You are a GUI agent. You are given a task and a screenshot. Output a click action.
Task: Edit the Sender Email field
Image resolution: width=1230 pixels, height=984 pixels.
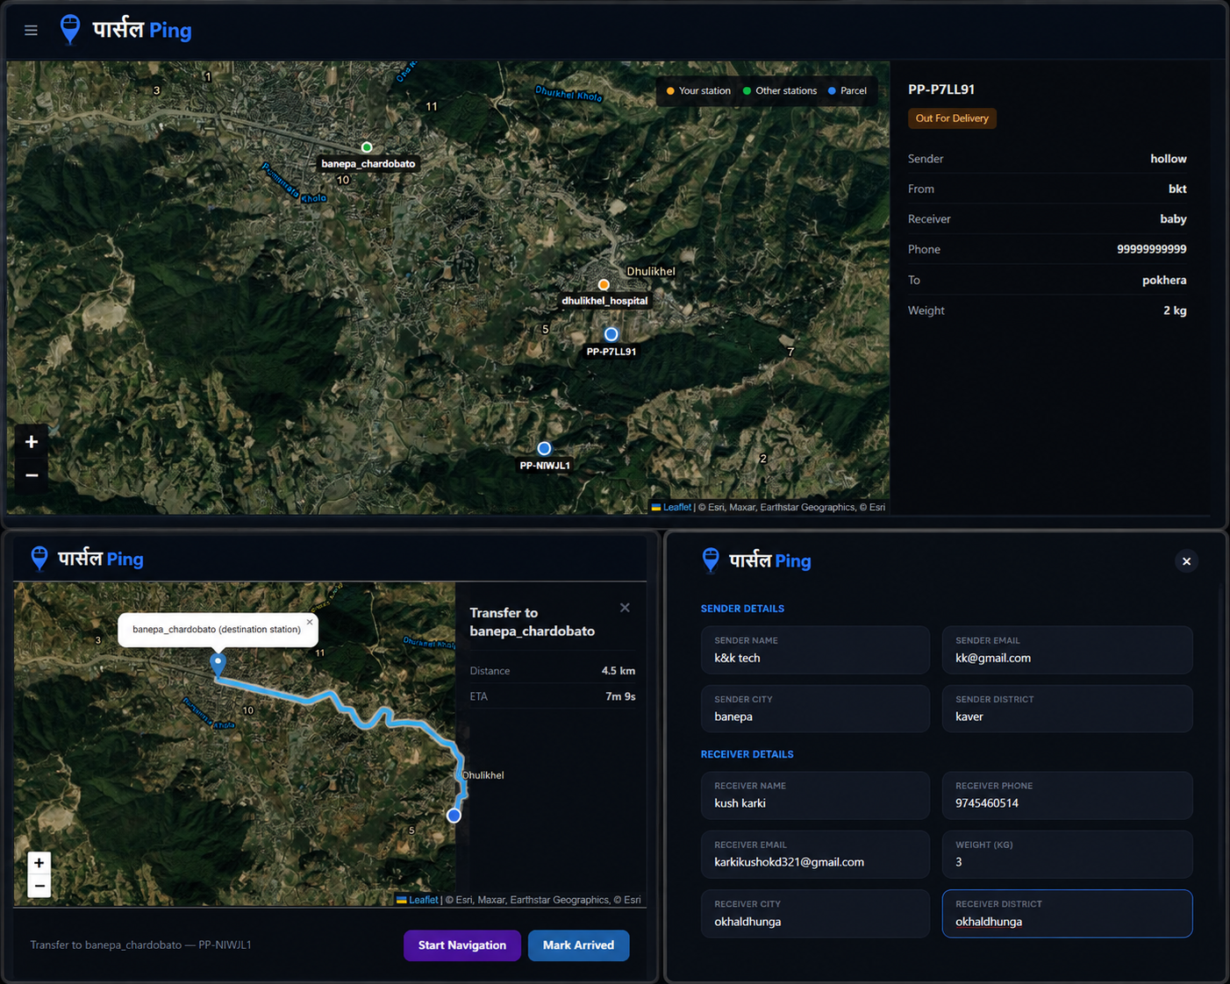[x=1067, y=650]
